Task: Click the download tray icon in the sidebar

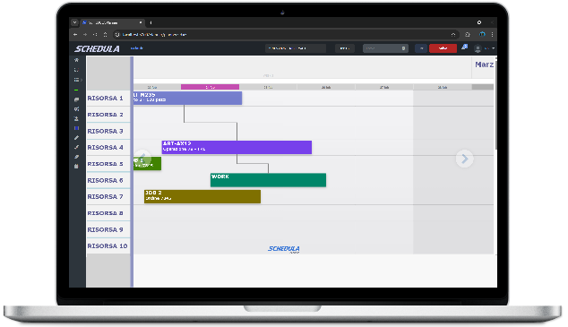Action: (x=76, y=119)
